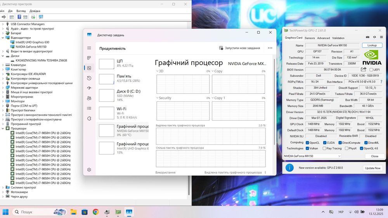
Task: Open the Security graph engine dropdown
Action: pyautogui.click(x=158, y=98)
